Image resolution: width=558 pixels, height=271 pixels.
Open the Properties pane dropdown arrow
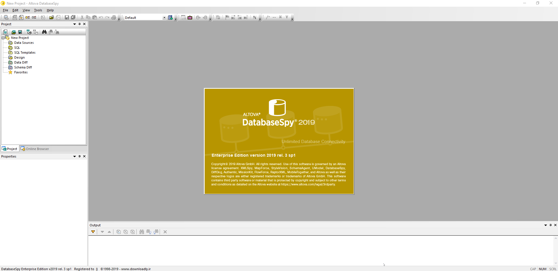point(74,156)
